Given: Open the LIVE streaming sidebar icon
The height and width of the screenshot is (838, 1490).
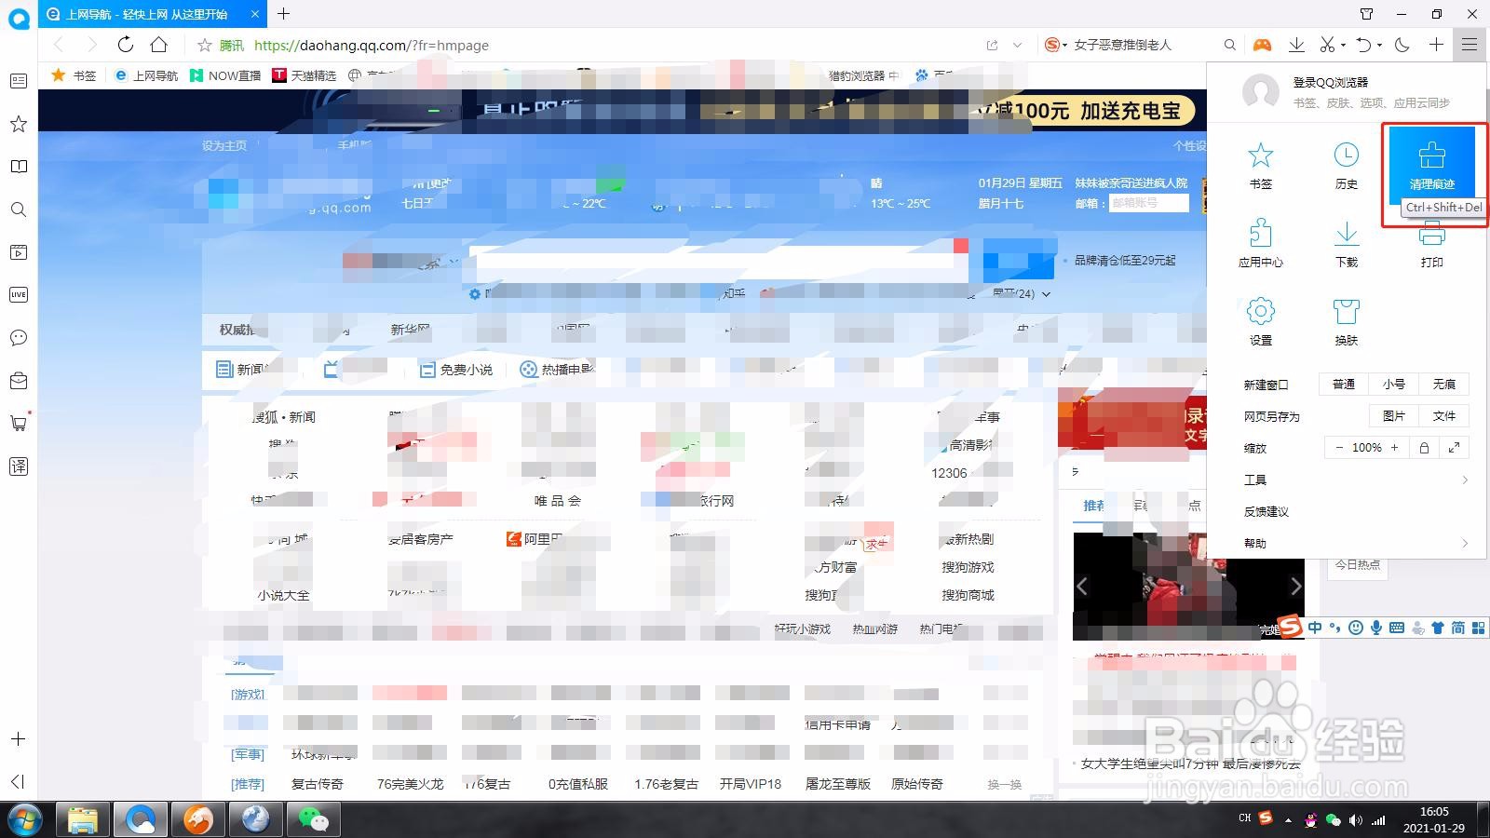Looking at the screenshot, I should [x=19, y=294].
